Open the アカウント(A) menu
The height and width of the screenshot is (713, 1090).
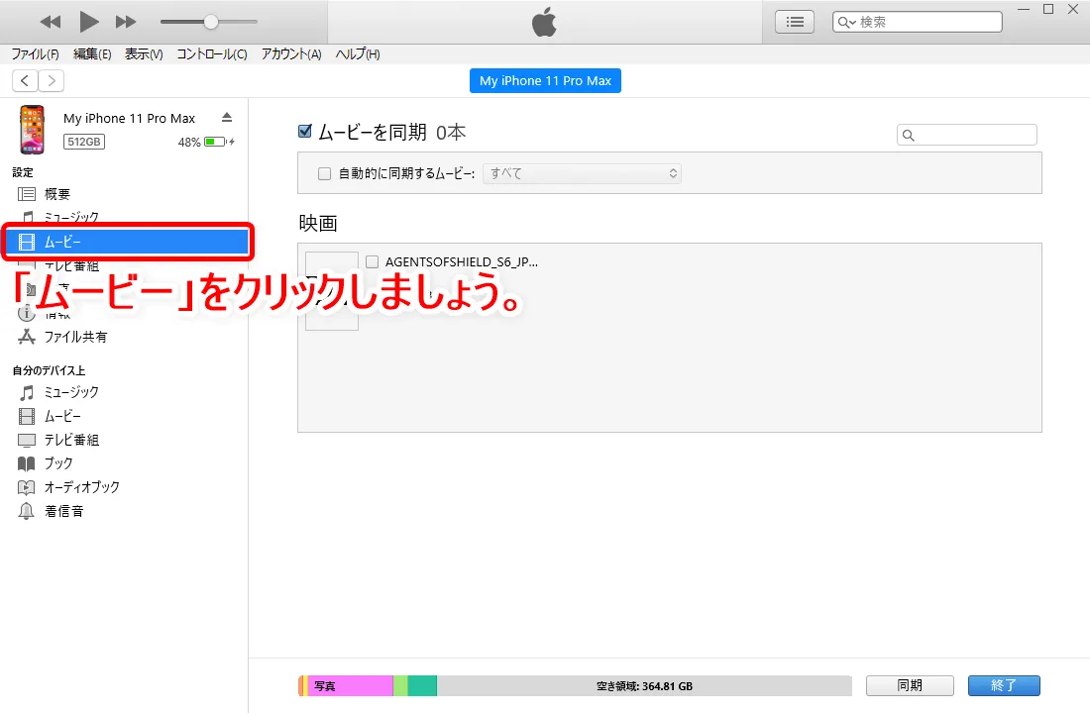(291, 54)
